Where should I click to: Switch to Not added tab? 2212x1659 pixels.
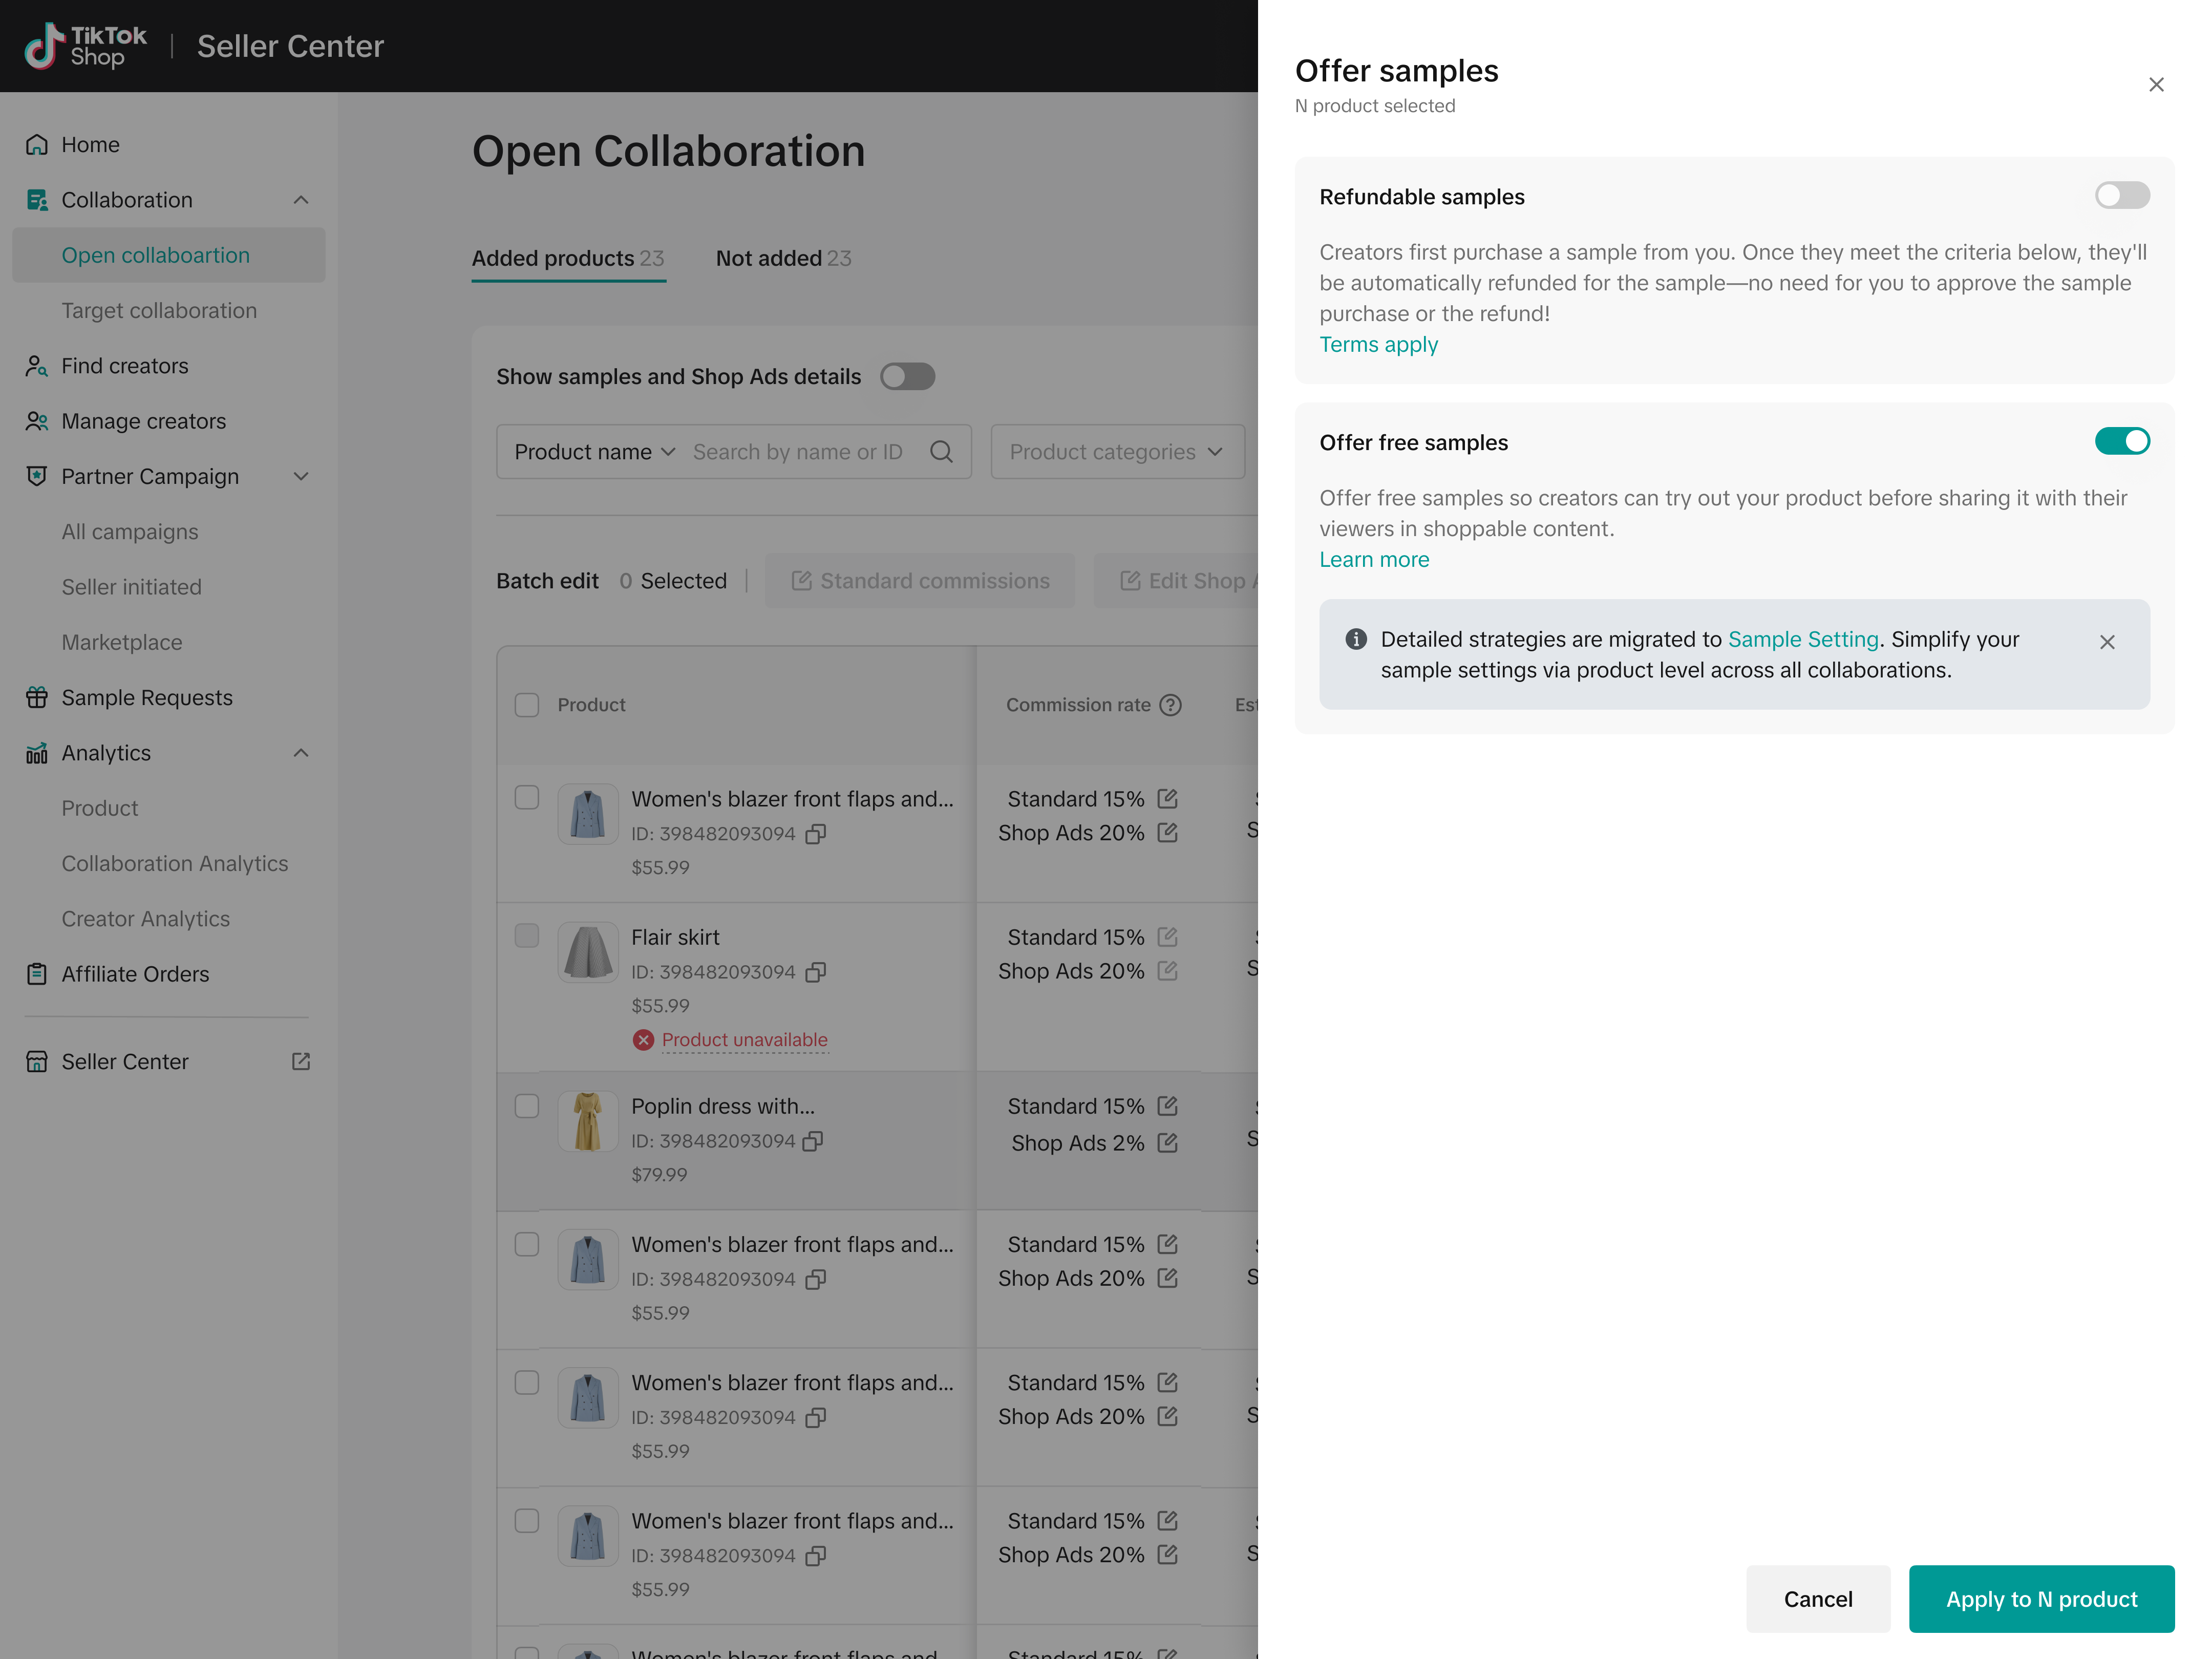(783, 258)
